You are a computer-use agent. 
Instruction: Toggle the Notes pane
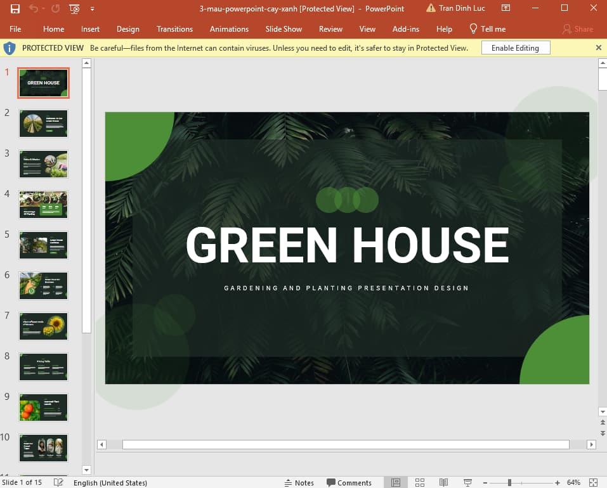click(x=299, y=482)
